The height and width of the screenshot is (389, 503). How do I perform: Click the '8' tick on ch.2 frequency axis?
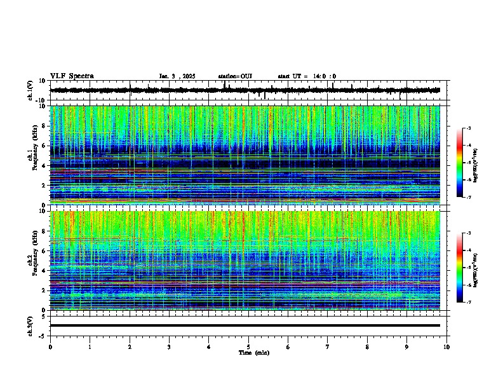(44, 231)
